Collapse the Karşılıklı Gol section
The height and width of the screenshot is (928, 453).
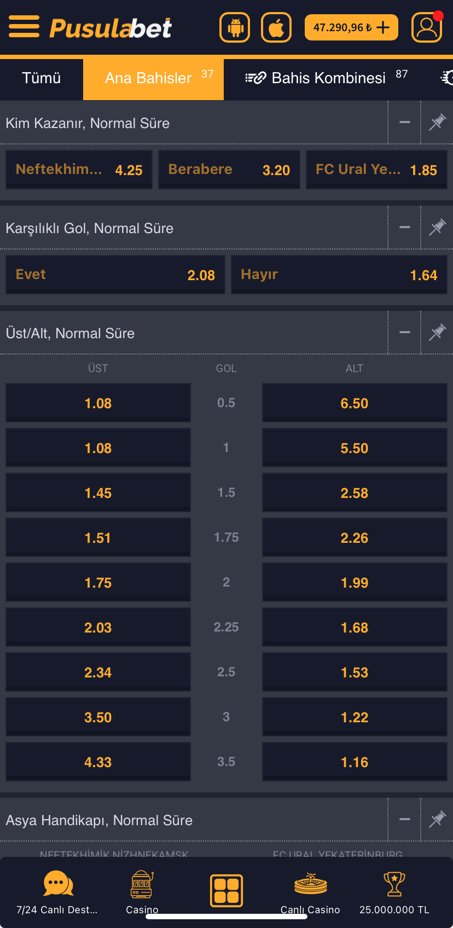coord(404,227)
